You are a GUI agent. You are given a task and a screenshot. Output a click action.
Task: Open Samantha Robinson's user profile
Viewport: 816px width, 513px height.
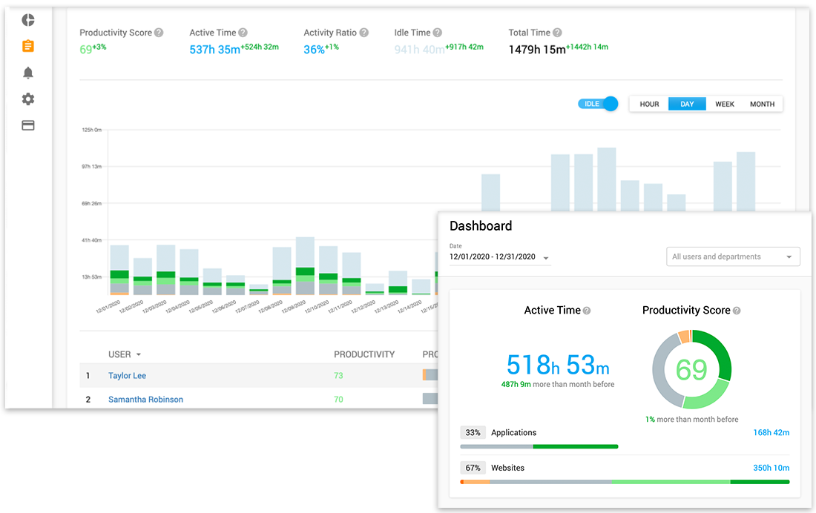click(x=145, y=400)
